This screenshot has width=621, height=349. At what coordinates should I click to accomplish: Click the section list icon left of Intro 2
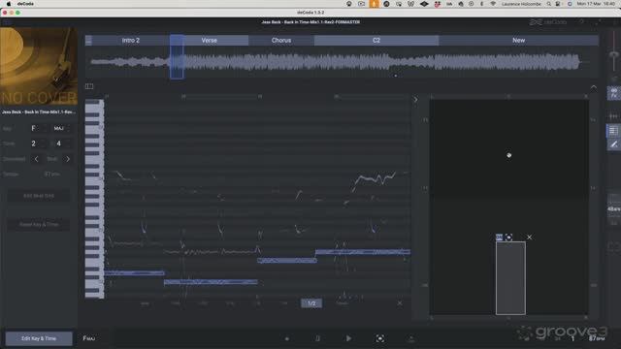coord(88,41)
